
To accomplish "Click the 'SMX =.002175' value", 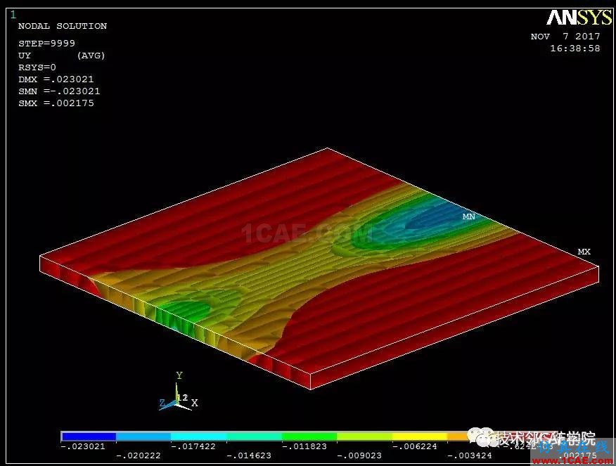I will tap(56, 103).
